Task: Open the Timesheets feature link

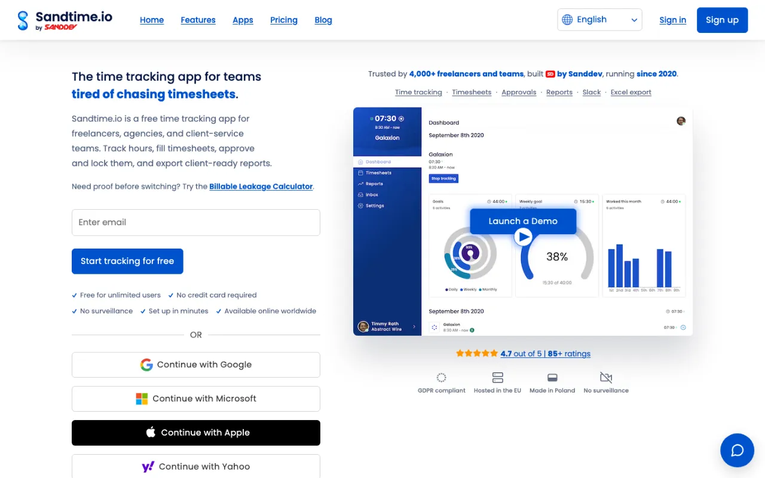Action: click(472, 92)
